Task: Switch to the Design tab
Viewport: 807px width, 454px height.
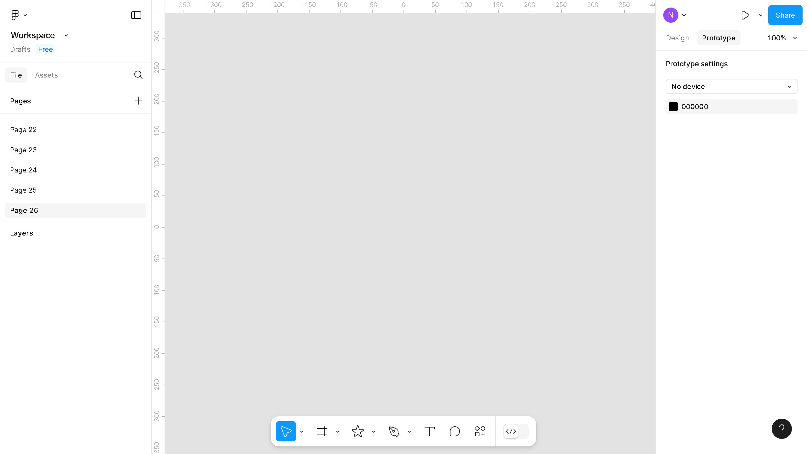Action: pos(677,38)
